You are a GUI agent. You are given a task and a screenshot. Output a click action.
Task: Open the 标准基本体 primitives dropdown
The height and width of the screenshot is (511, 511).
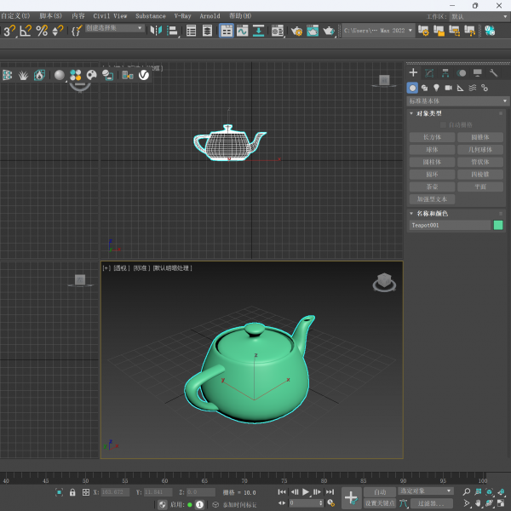coord(458,101)
